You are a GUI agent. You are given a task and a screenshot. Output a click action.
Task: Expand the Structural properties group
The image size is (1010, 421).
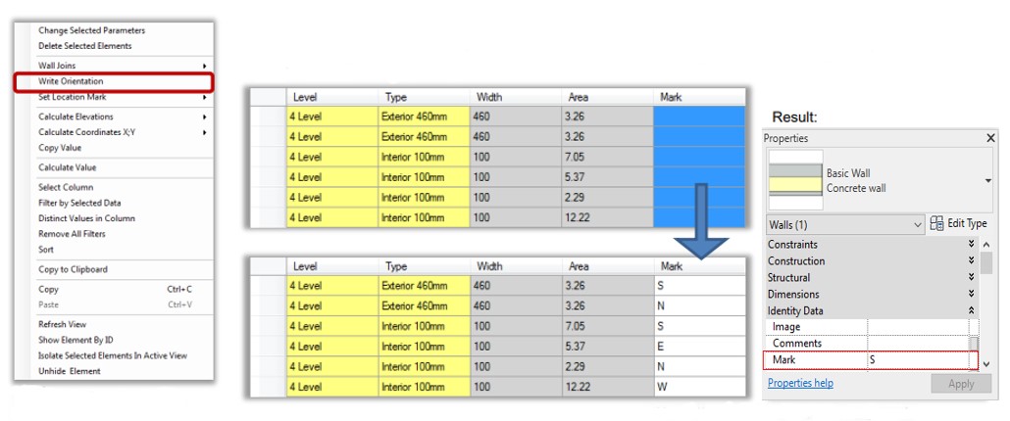971,278
